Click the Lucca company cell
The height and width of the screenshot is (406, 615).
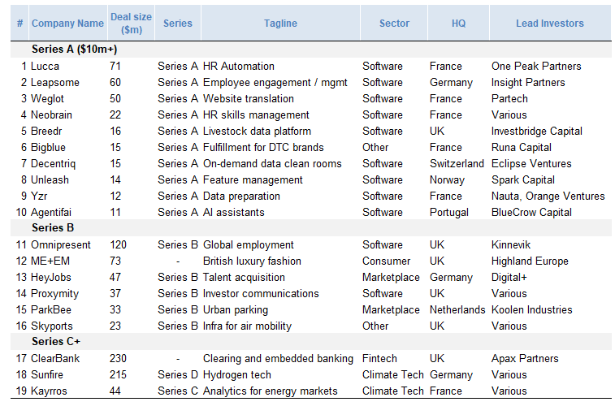tap(45, 67)
